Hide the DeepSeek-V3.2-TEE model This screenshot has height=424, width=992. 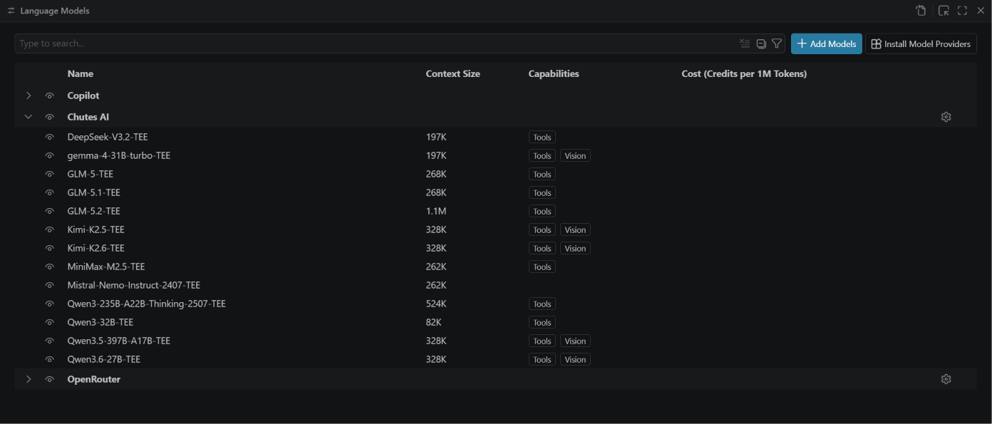click(x=50, y=137)
